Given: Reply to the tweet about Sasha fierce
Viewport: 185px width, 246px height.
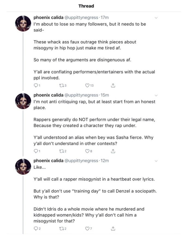Looking at the screenshot, I should click(x=35, y=151).
